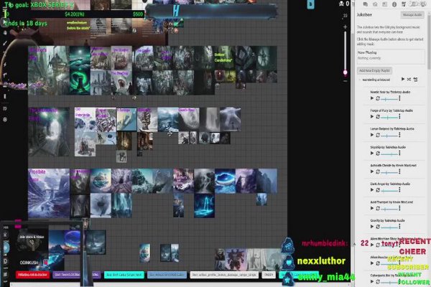Toggle playlist mode icon next to shuffle
The height and width of the screenshot is (287, 431).
[415, 80]
